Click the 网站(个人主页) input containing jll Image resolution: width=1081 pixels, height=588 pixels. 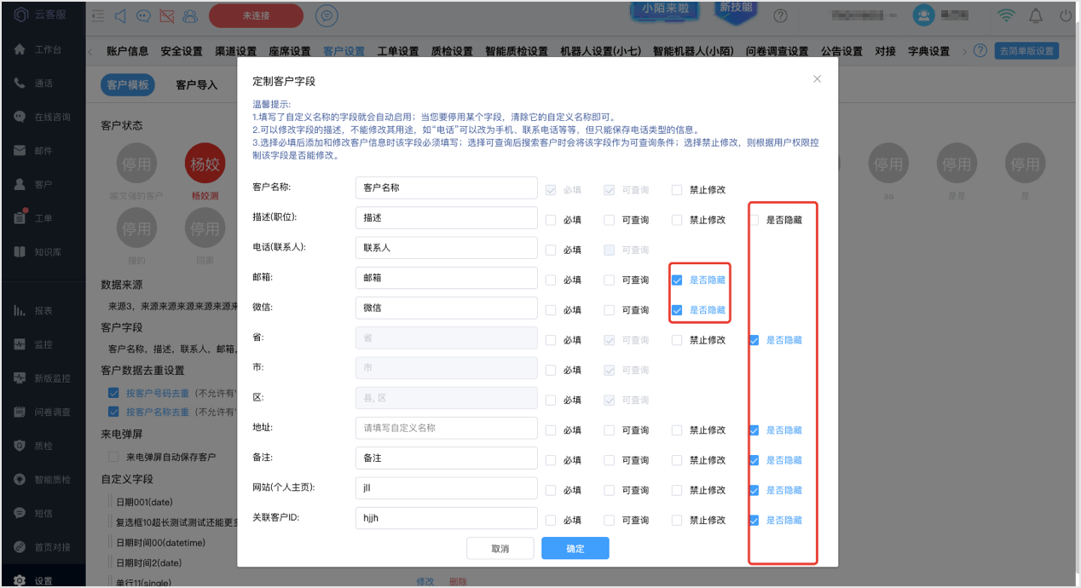pos(447,487)
